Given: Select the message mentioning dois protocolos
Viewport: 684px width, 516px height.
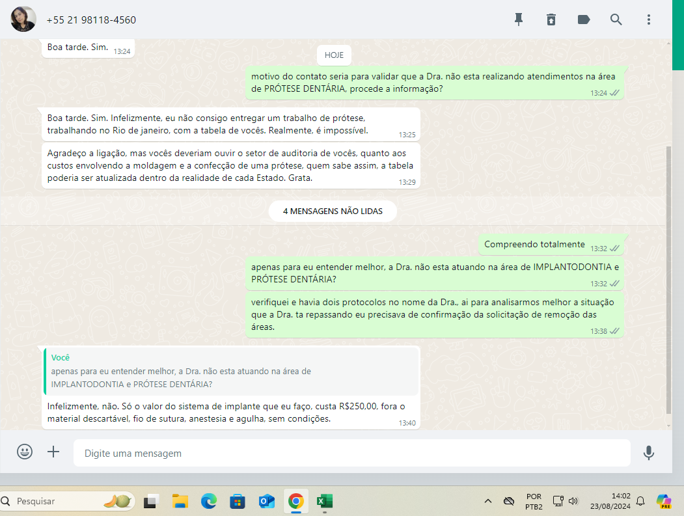Looking at the screenshot, I should pyautogui.click(x=435, y=314).
